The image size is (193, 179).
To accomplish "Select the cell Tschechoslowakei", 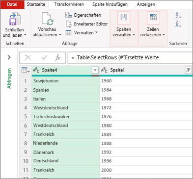I will (66, 116).
